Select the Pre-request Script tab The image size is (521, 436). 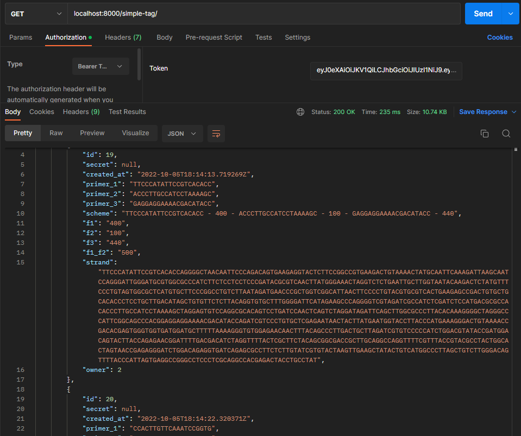tap(214, 37)
